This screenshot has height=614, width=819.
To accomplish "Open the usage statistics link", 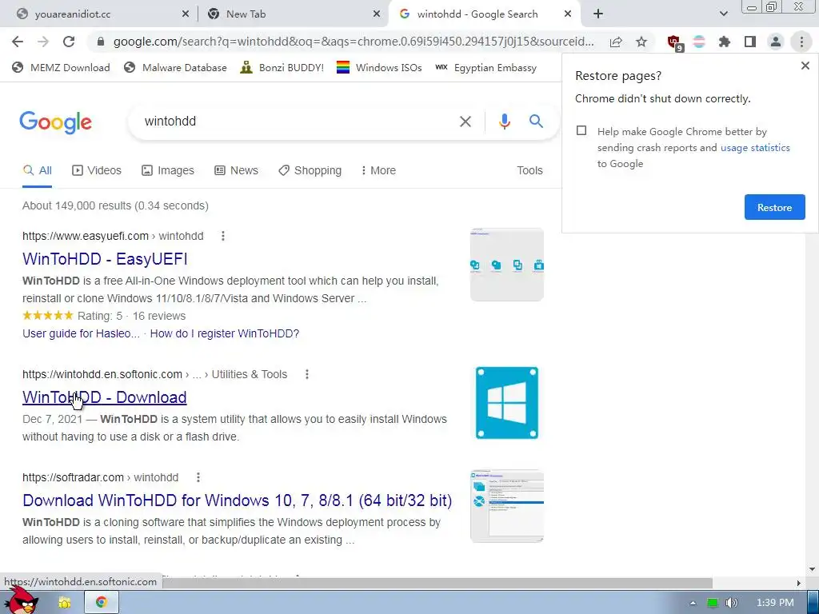I will pos(755,148).
